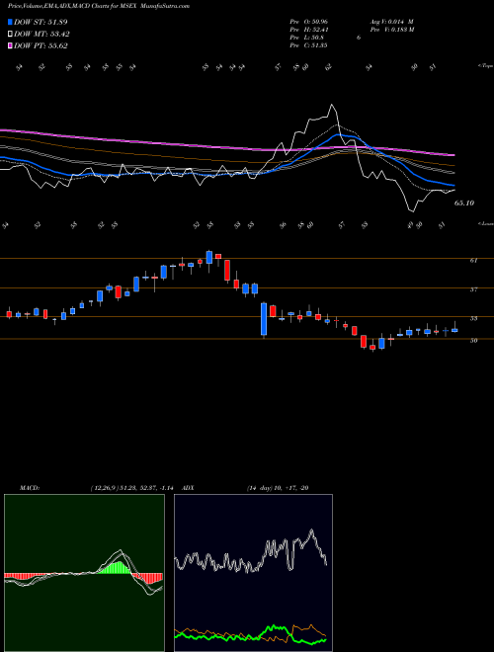The image size is (494, 652).
Task: Click the magenta DOW PT legend swatch
Action: [x=10, y=45]
